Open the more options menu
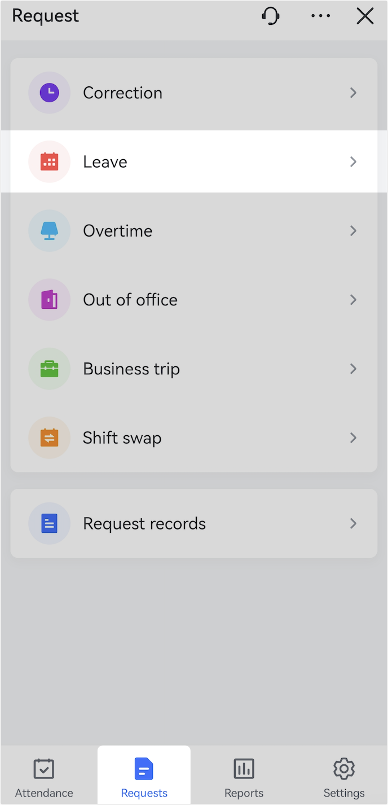 [x=320, y=16]
